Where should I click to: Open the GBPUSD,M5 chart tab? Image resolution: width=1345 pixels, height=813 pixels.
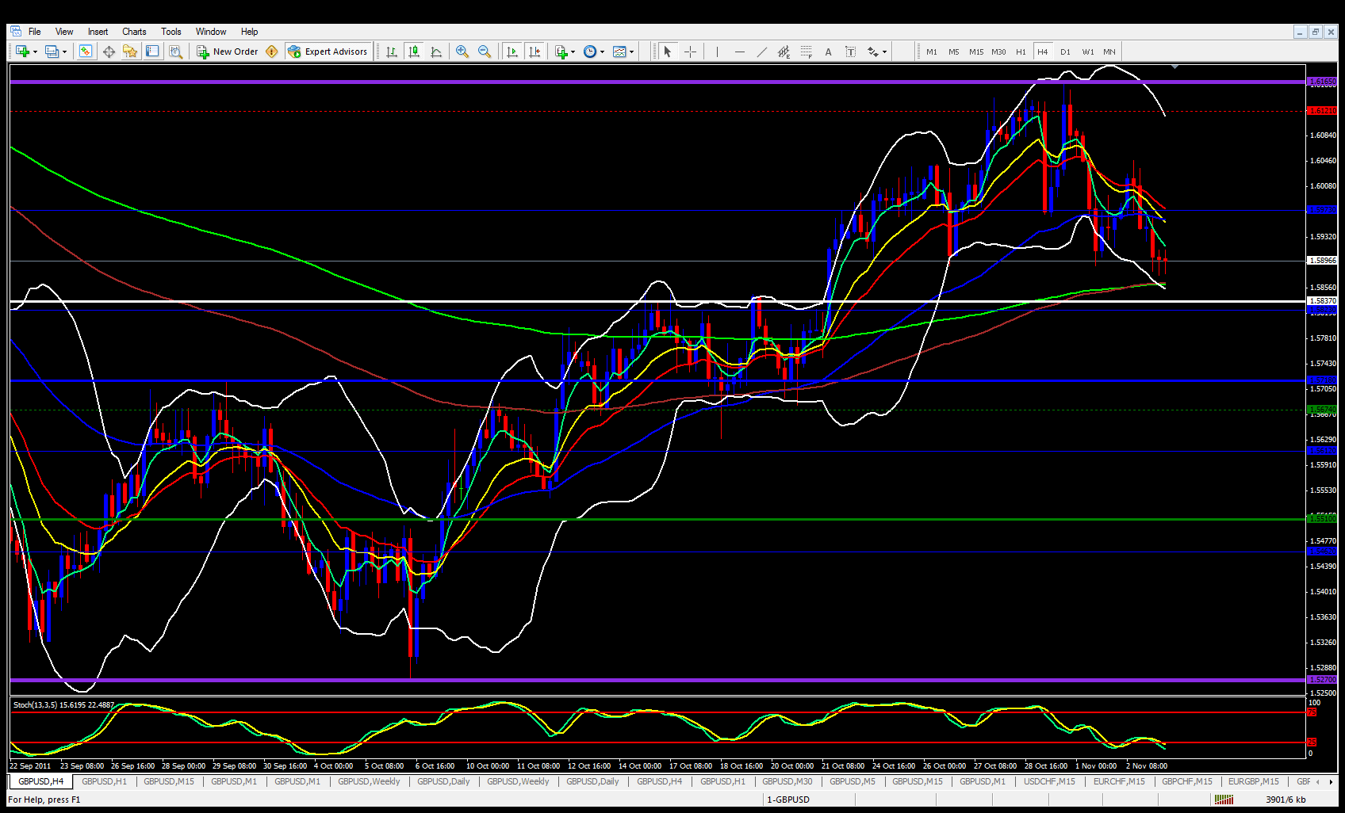pyautogui.click(x=853, y=781)
